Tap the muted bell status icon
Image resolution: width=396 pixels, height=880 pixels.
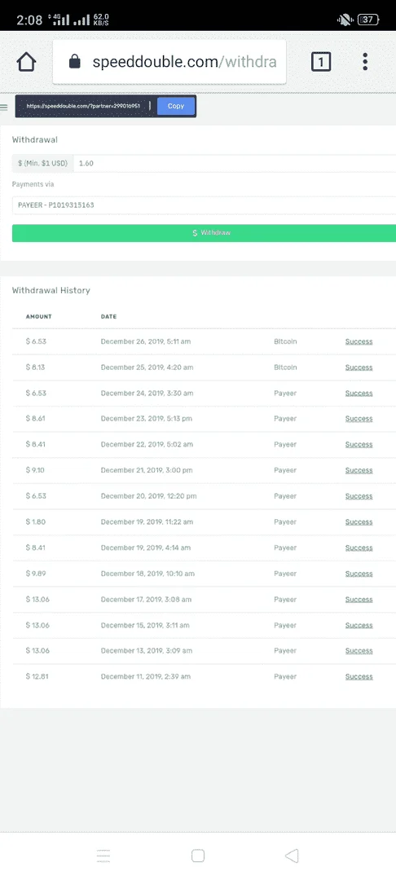344,20
